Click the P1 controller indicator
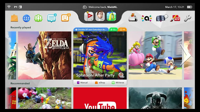The width and height of the screenshot is (200, 112). (18, 7)
